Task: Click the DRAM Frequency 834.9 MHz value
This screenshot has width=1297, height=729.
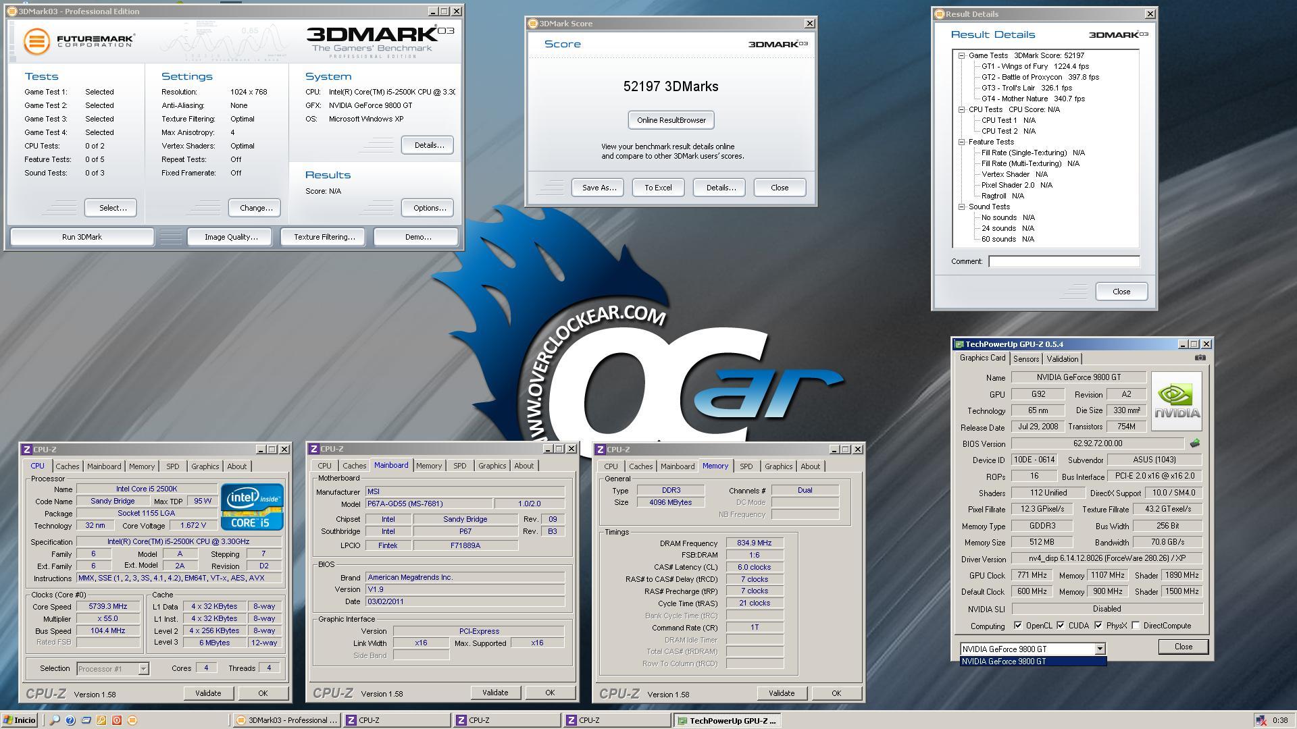Action: pos(755,543)
